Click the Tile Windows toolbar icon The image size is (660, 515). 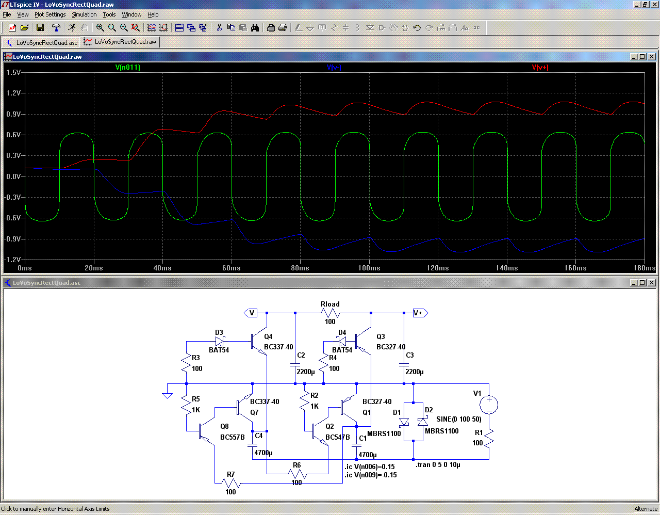[x=179, y=27]
